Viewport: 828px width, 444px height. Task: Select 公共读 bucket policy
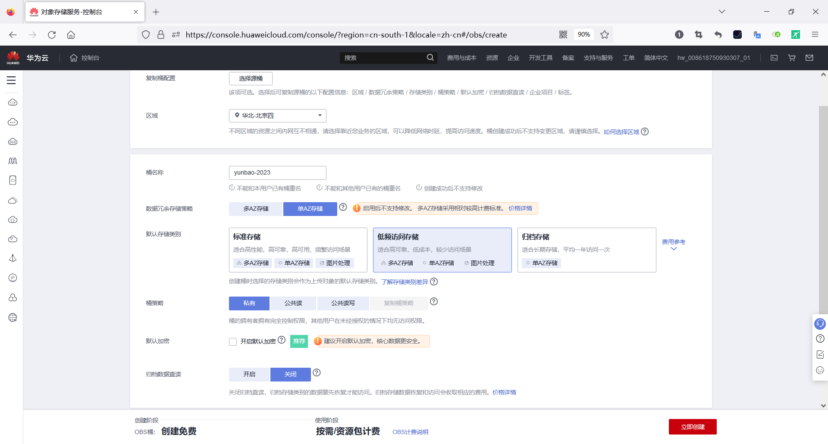point(293,303)
